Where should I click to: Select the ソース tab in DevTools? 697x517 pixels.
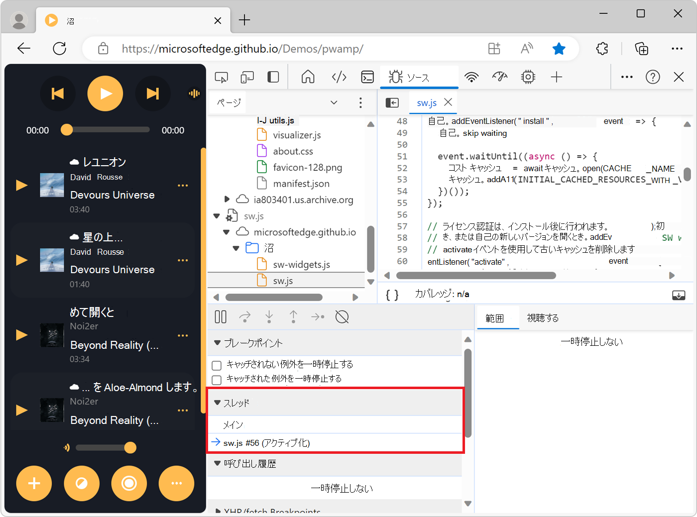[418, 78]
